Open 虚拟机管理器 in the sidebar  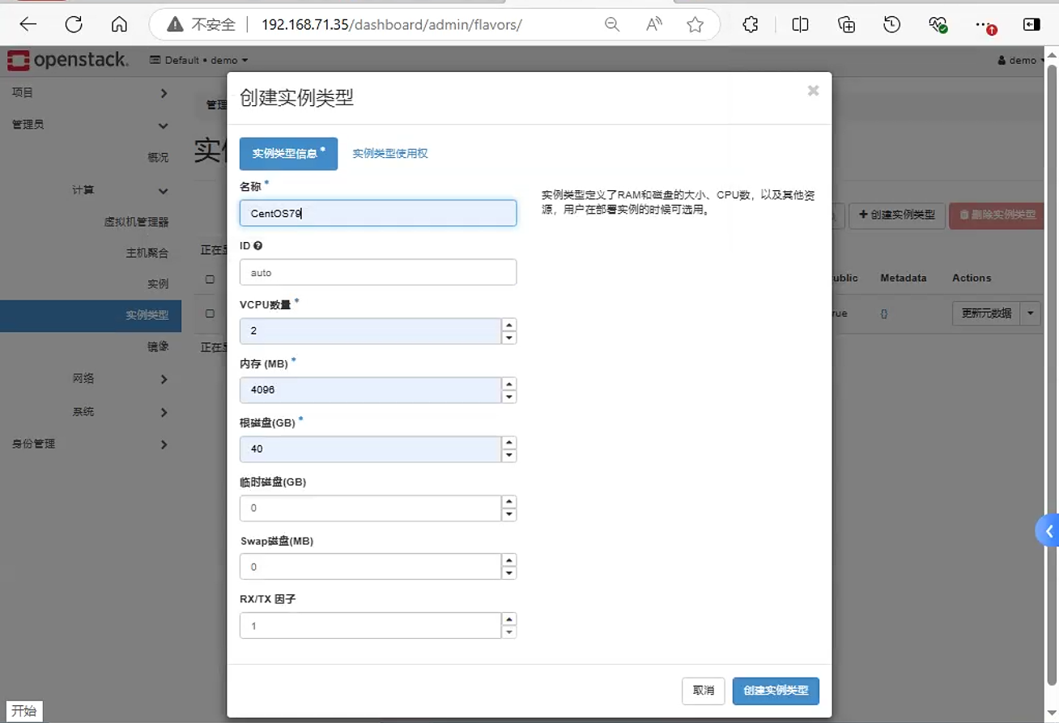[136, 222]
